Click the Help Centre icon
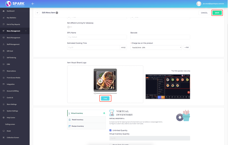This screenshot has height=145, width=228. coord(4,118)
